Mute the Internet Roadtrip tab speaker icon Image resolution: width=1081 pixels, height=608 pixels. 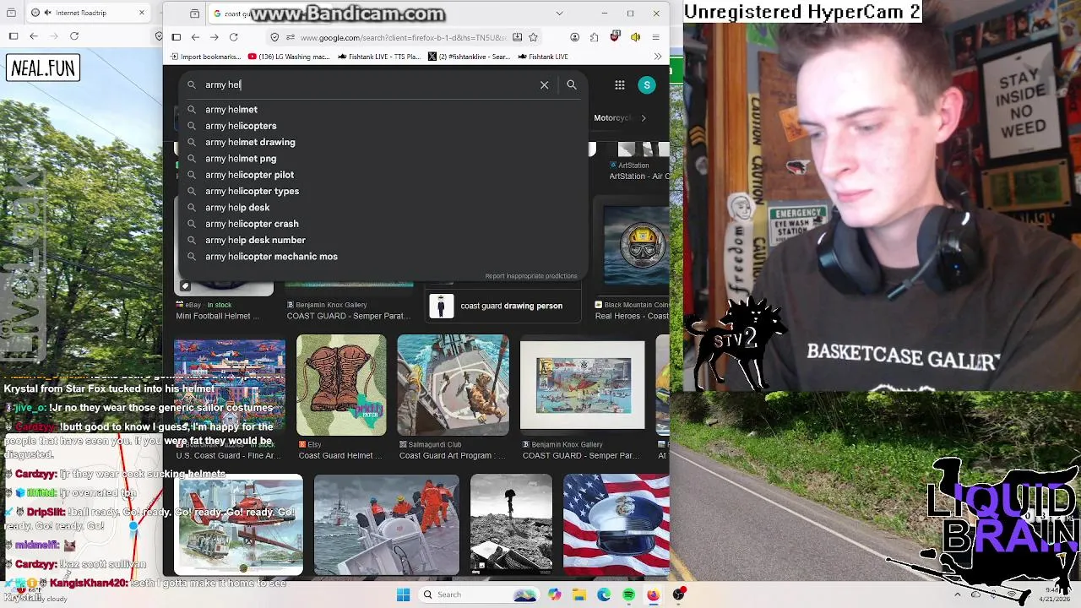tap(47, 13)
